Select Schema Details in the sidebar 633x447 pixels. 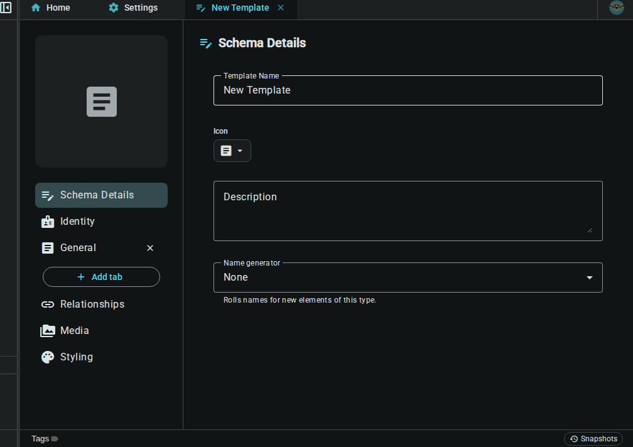pyautogui.click(x=101, y=195)
